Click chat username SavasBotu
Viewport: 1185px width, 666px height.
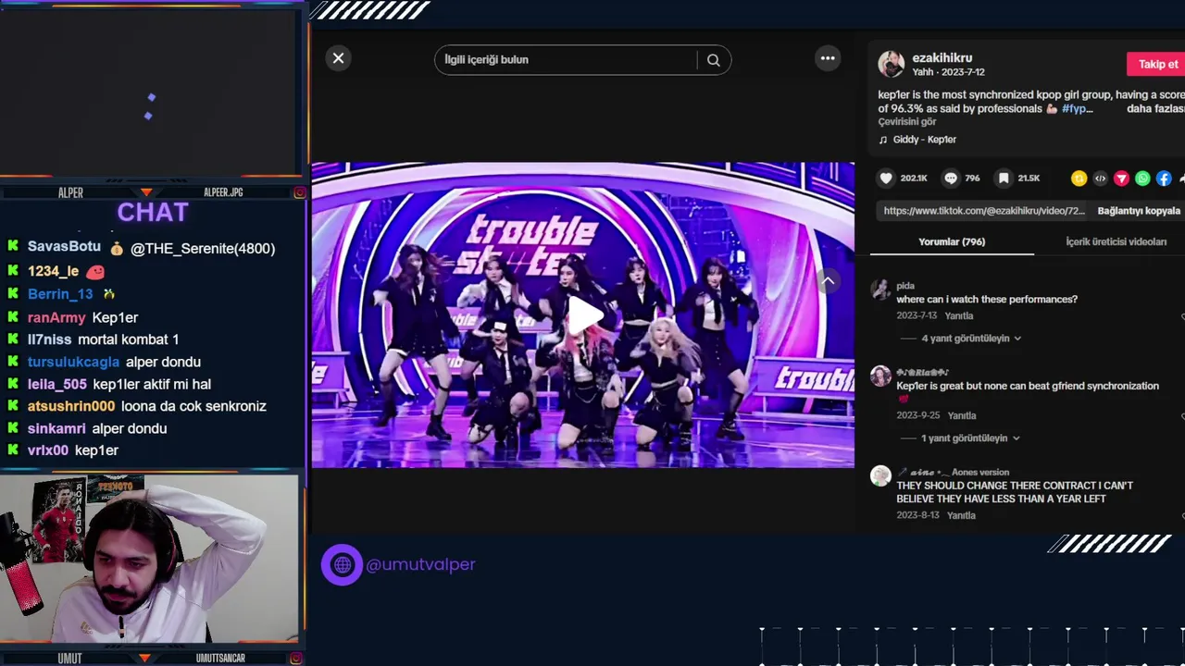pyautogui.click(x=64, y=247)
